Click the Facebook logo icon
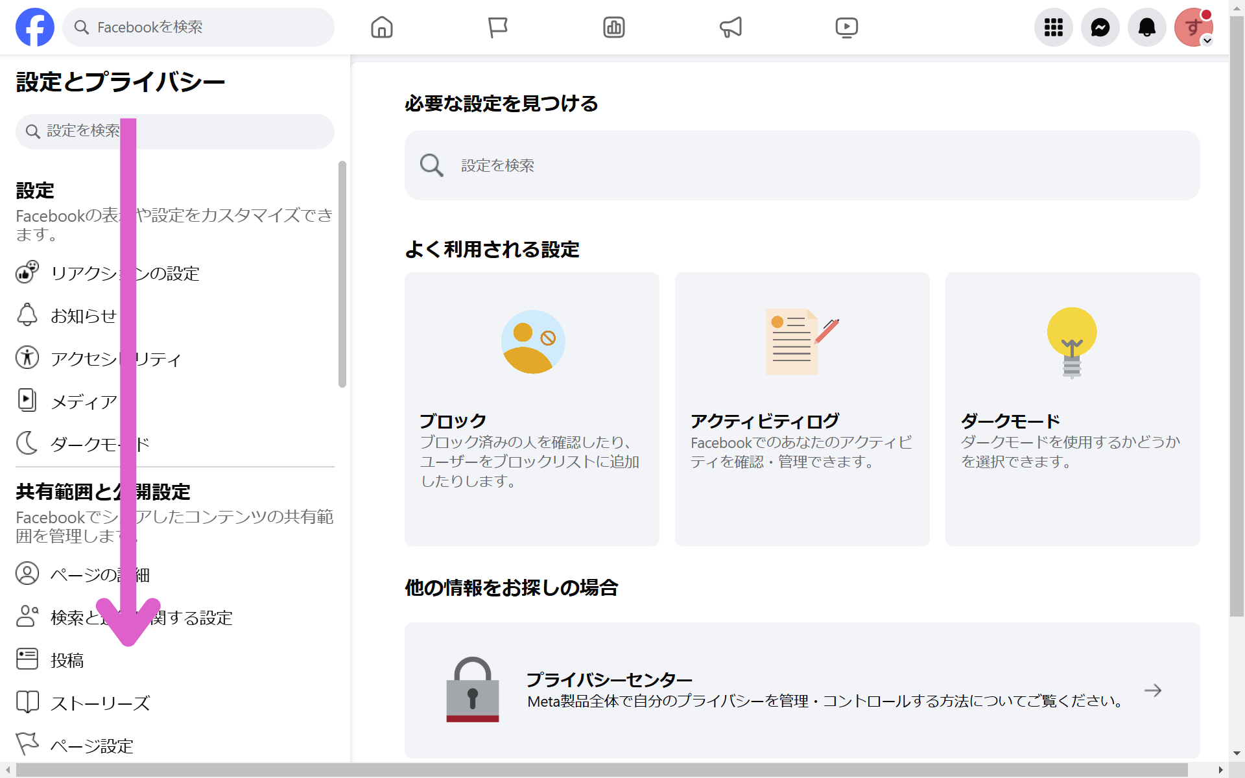This screenshot has height=778, width=1245. click(35, 27)
